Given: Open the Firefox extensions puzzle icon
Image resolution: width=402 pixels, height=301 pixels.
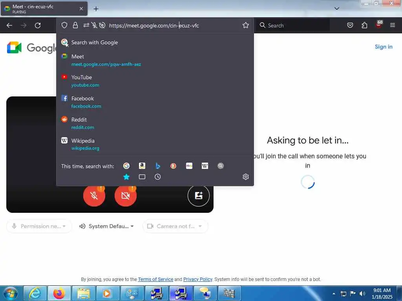Looking at the screenshot, I should [364, 25].
